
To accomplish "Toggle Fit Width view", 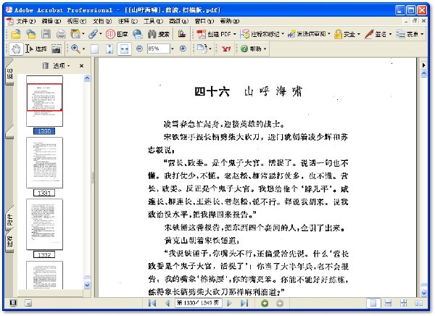I will pyautogui.click(x=124, y=49).
